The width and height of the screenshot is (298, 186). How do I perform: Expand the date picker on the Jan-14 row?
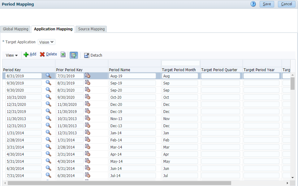coord(88,132)
